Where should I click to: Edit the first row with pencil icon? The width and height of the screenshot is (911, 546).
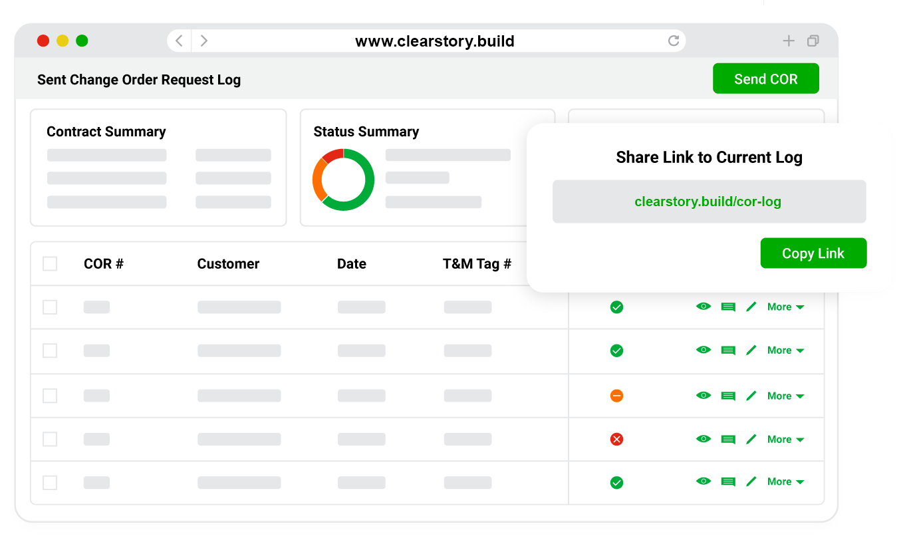(x=751, y=307)
